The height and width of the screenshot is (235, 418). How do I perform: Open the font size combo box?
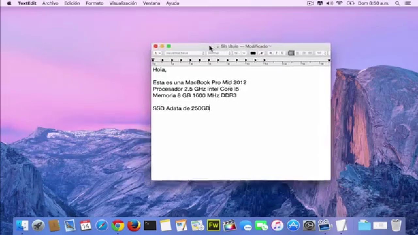[x=240, y=53]
